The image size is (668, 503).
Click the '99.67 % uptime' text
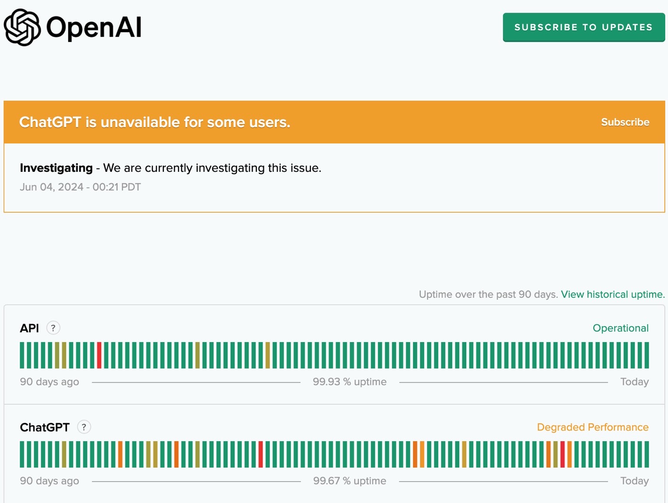click(350, 481)
